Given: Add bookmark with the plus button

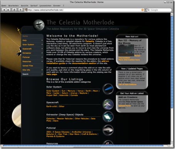Looking at the screenshot, I should coord(20,10).
